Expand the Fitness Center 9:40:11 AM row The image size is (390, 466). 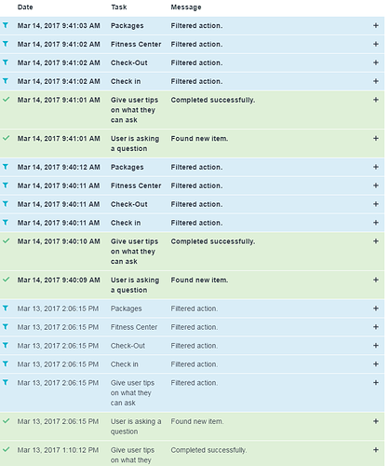[376, 185]
